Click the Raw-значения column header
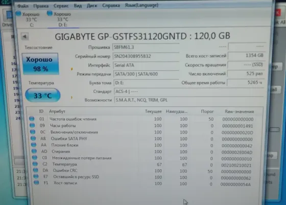This screenshot has height=205, width=286. 239,111
